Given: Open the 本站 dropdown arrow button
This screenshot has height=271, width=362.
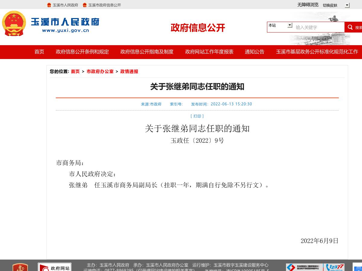Looking at the screenshot, I should [289, 25].
